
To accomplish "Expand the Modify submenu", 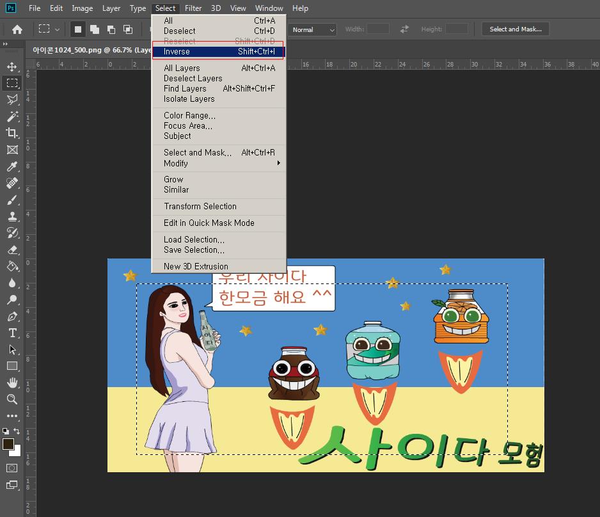I will point(219,163).
